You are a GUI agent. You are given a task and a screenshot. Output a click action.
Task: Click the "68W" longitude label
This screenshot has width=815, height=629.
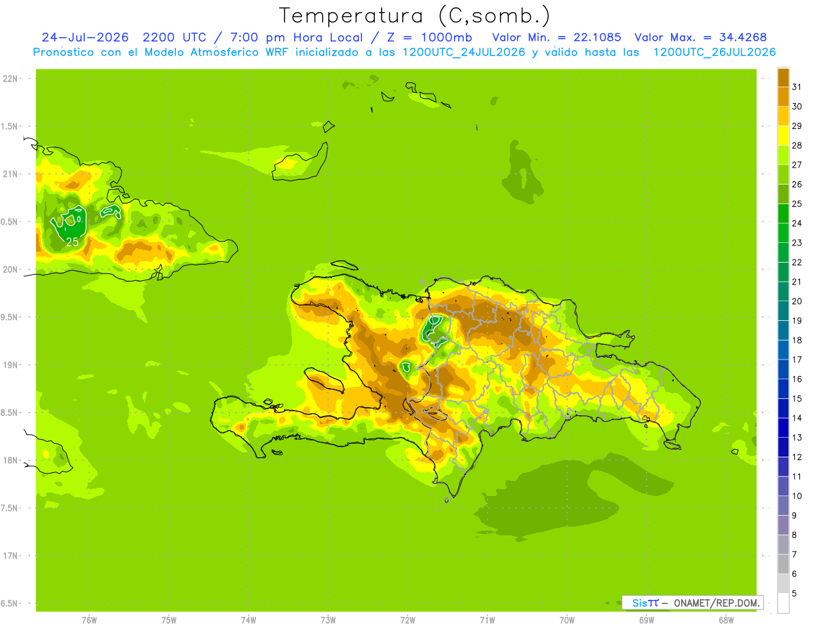pos(725,620)
